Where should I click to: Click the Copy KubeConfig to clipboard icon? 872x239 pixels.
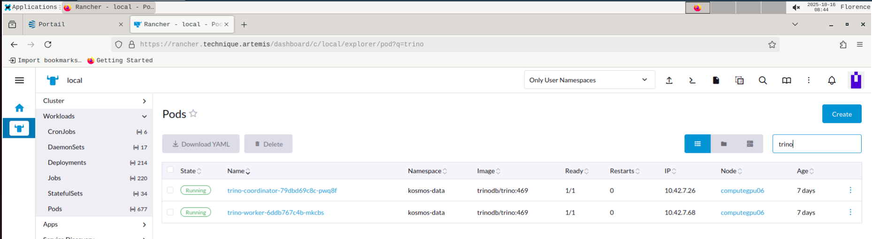coord(739,81)
